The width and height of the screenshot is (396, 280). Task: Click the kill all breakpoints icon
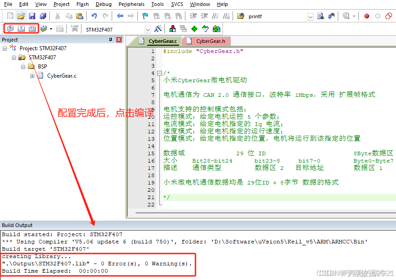click(x=389, y=16)
